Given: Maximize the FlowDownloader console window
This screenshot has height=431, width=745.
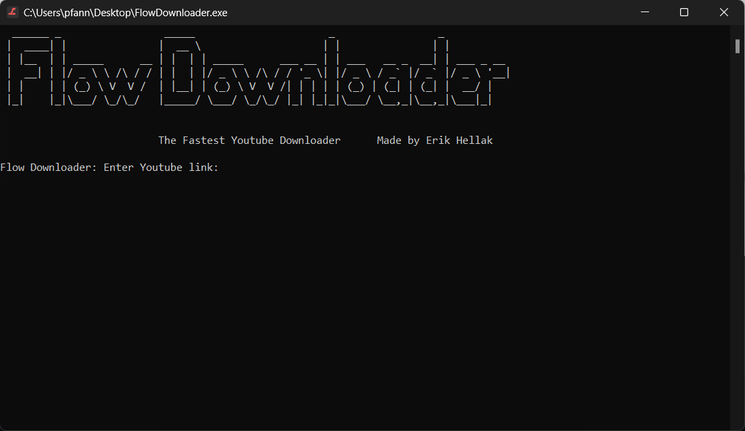Looking at the screenshot, I should 684,12.
